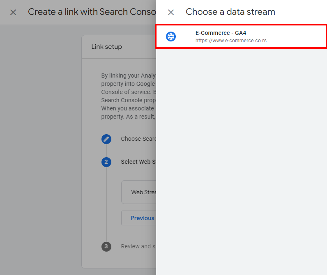Viewport: 327px width, 275px height.
Task: Click the Select Web Stream step title
Action: pos(138,162)
